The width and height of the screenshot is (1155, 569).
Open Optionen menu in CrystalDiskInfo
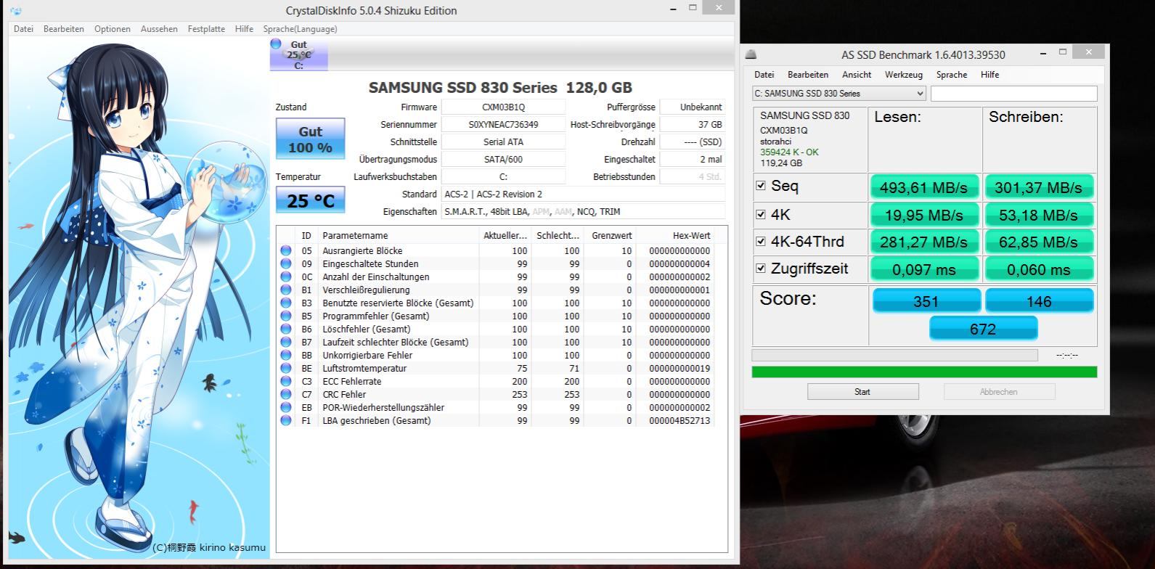(113, 29)
